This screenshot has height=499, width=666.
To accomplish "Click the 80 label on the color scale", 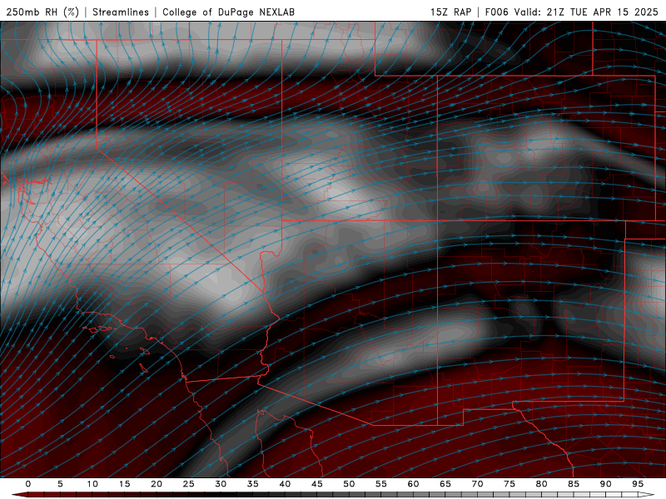I will [x=541, y=484].
